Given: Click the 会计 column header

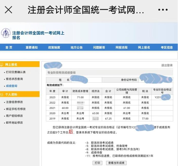Looking at the screenshot, I should [x=108, y=91].
